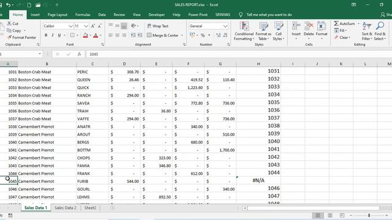Click Find & Select magnifier
The height and width of the screenshot is (220, 392).
[x=380, y=26]
